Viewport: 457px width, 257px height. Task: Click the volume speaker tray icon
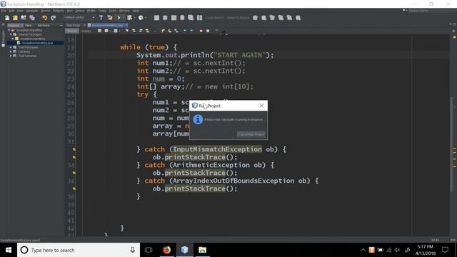(397, 250)
